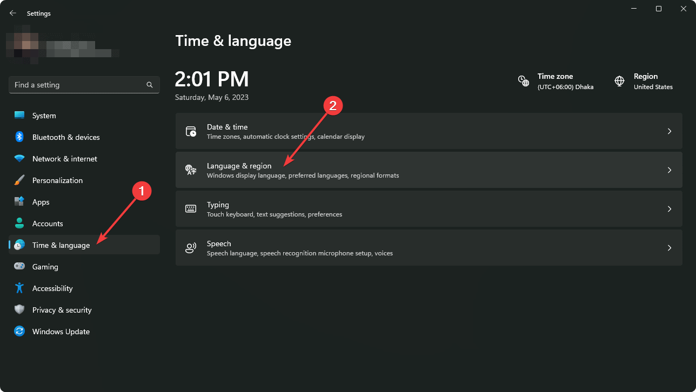696x392 pixels.
Task: Minimize the Settings window
Action: point(634,9)
